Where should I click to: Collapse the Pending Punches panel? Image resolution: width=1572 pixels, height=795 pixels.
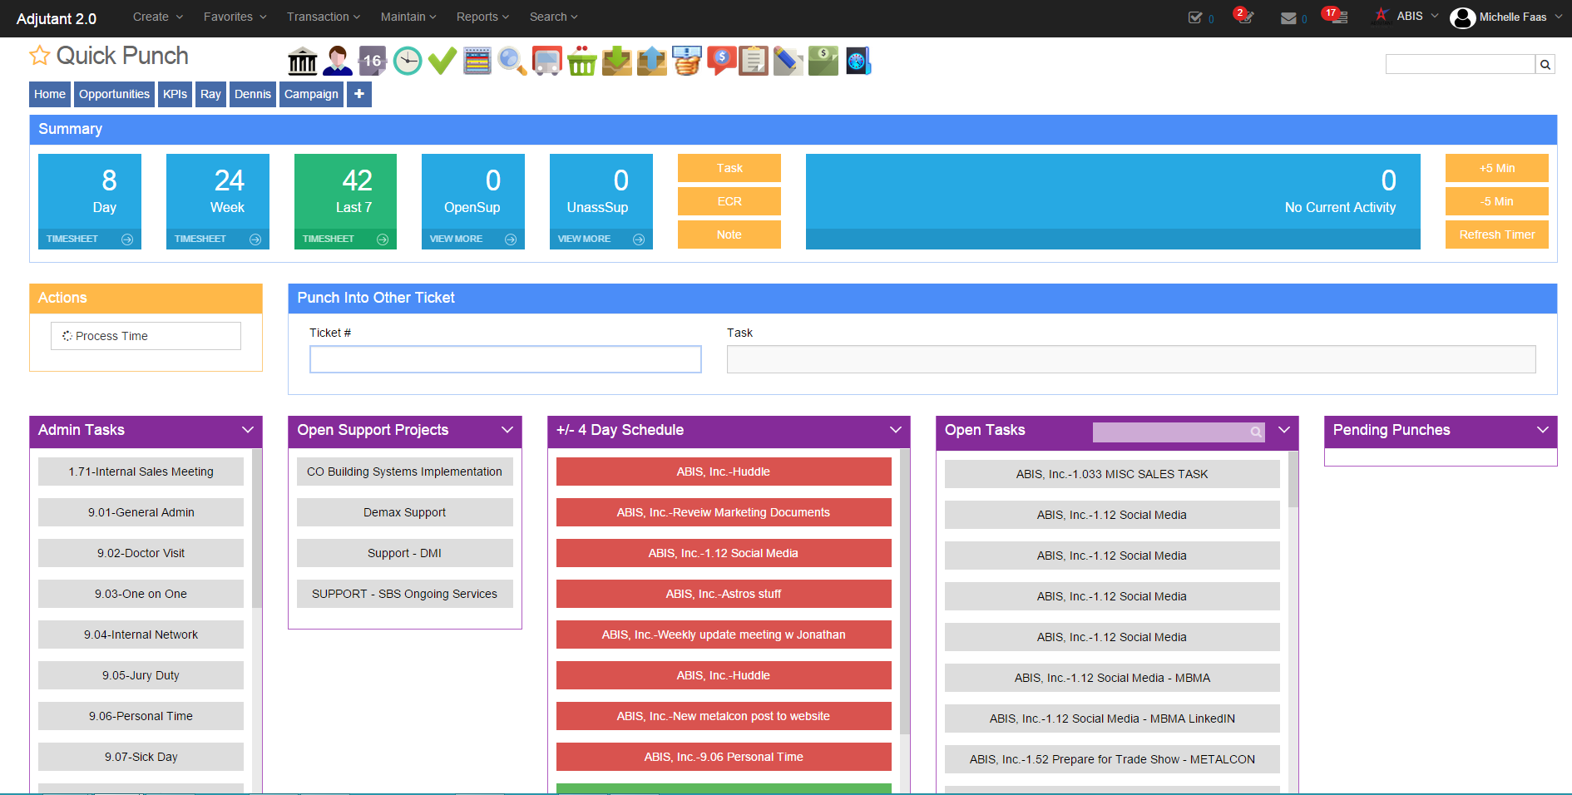(1543, 430)
